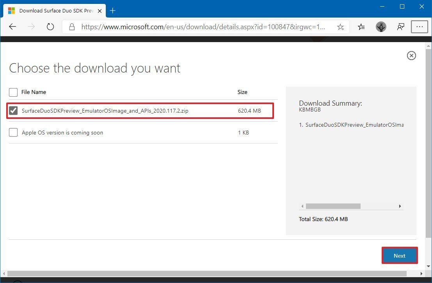Screen dimensions: 432x283
Task: Open a new browser tab
Action: click(x=112, y=11)
